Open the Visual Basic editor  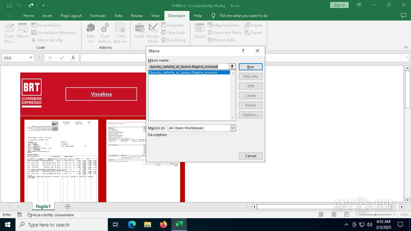tap(9, 33)
